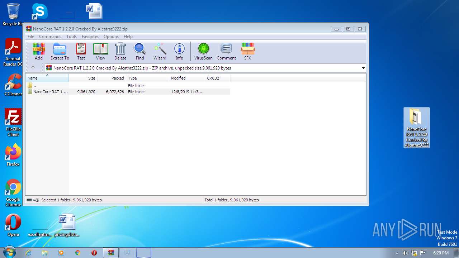
Task: Click the Extract To toolbar icon
Action: 60,52
